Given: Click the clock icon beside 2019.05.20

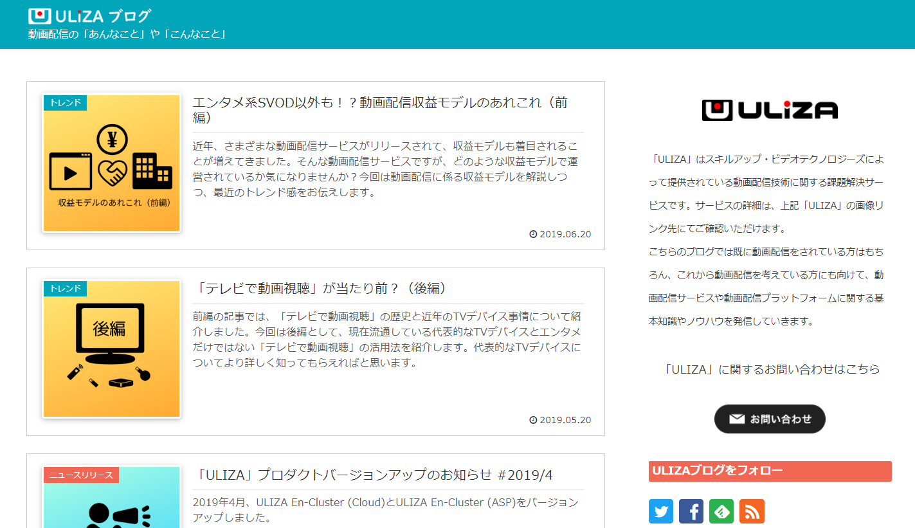Looking at the screenshot, I should click(x=532, y=420).
